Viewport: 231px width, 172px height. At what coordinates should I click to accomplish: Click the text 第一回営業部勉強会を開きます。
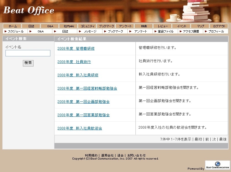(x=165, y=114)
